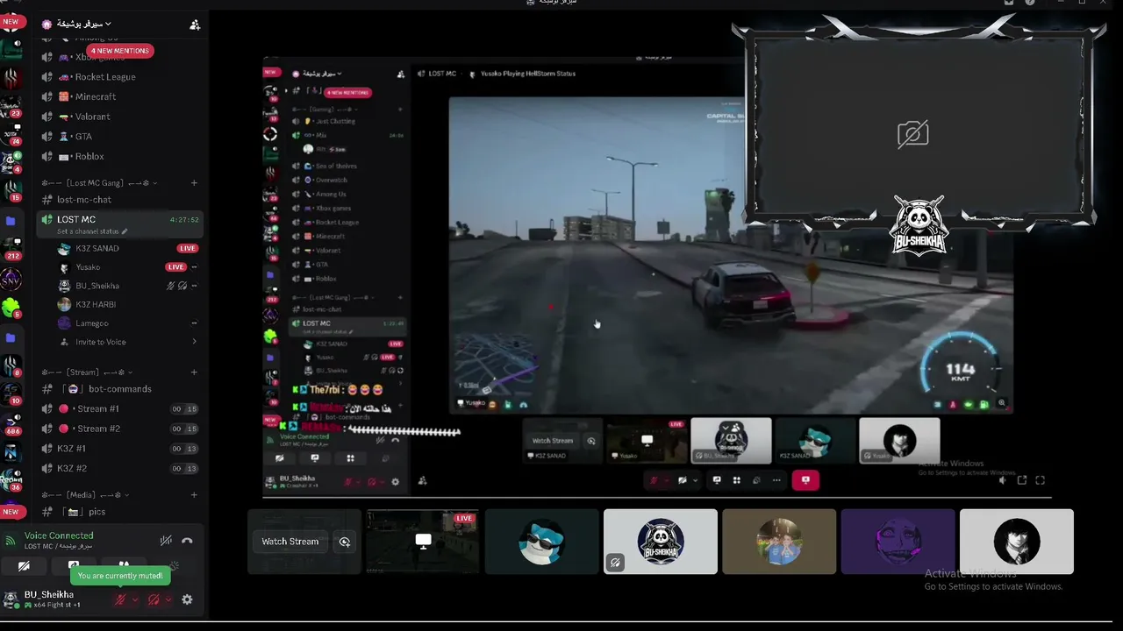
Task: Collapse the Lost MC Gang category
Action: [100, 183]
